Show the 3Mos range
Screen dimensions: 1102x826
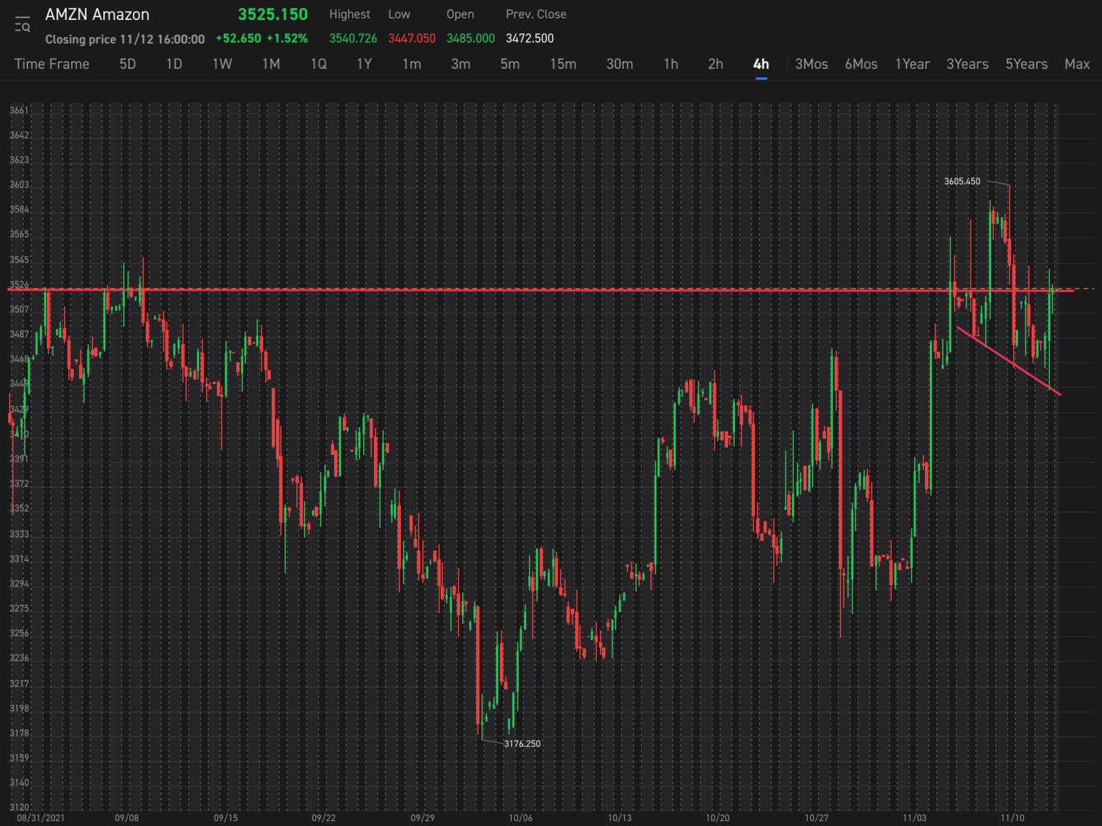(x=811, y=64)
